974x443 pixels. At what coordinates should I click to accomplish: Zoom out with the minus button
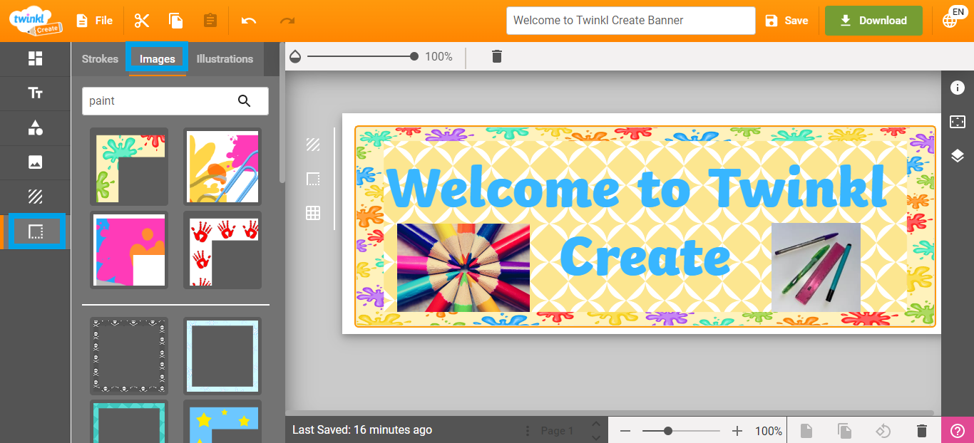(x=625, y=431)
